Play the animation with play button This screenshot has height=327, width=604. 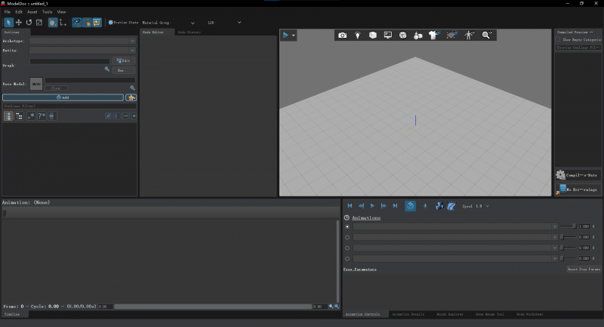[372, 206]
